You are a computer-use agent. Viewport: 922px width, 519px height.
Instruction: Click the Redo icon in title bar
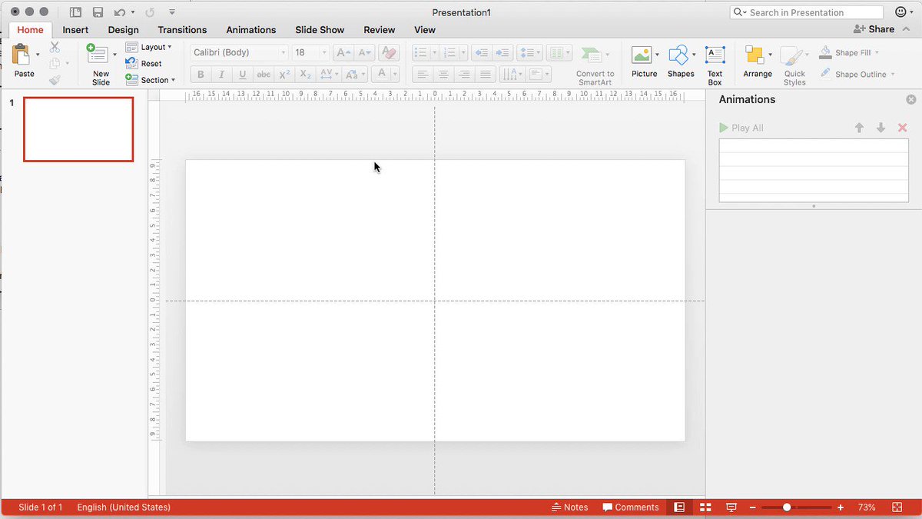(x=150, y=12)
